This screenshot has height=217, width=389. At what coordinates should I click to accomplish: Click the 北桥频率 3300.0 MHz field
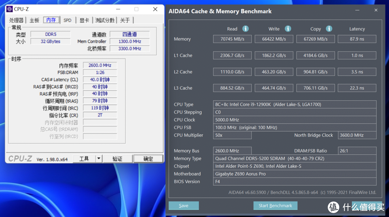130,49
